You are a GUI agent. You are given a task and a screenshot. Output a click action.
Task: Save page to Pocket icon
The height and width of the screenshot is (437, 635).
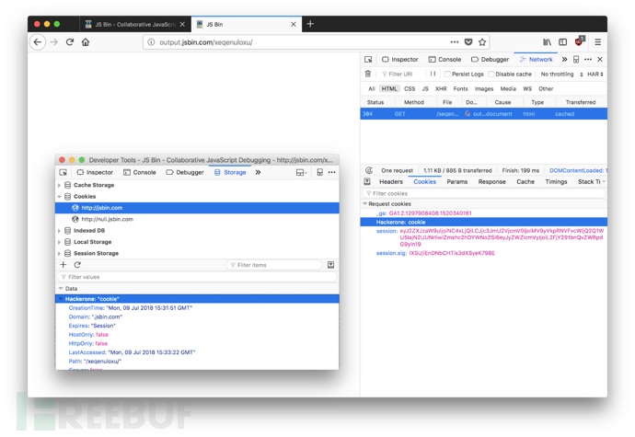[x=468, y=42]
